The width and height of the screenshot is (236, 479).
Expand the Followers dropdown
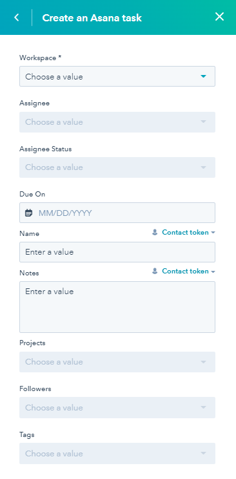coord(117,407)
